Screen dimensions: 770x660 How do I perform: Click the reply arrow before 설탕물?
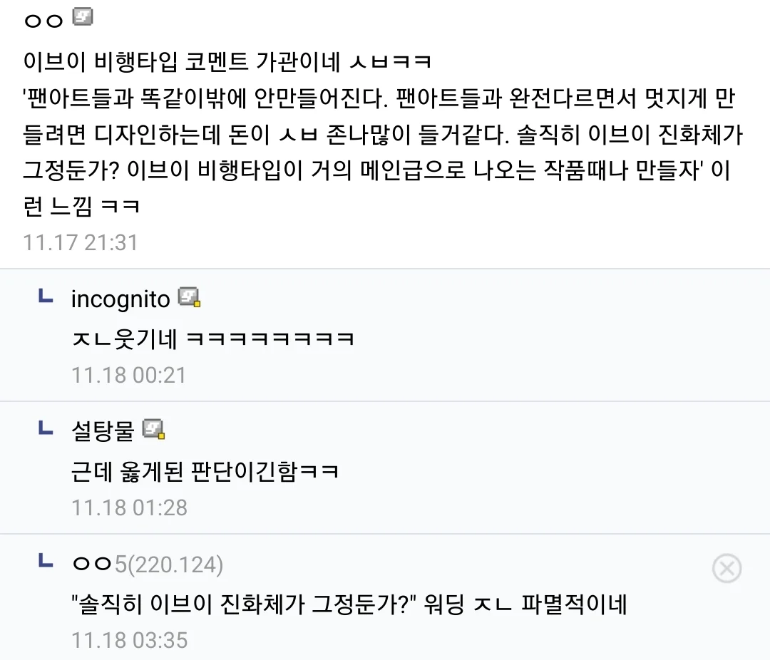pos(46,428)
